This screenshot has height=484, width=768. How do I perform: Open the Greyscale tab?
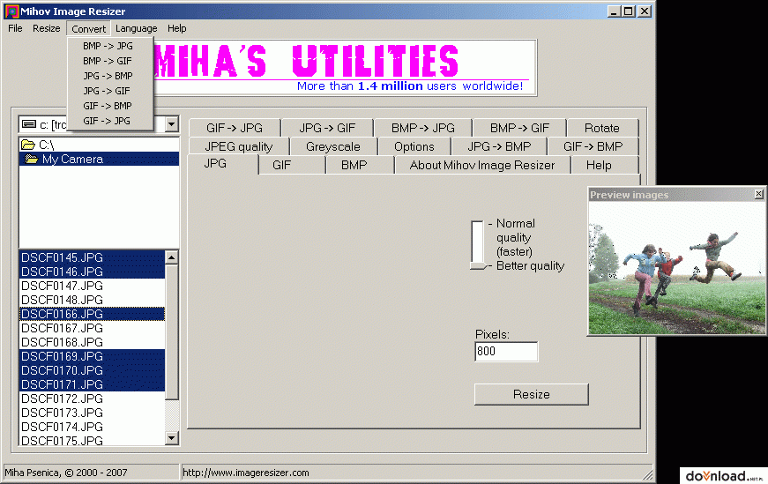pos(333,146)
